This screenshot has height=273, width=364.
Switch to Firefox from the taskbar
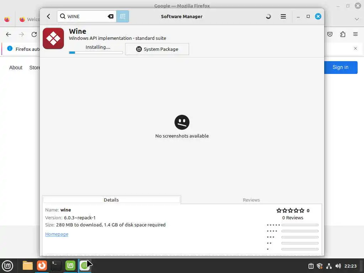coord(42,266)
